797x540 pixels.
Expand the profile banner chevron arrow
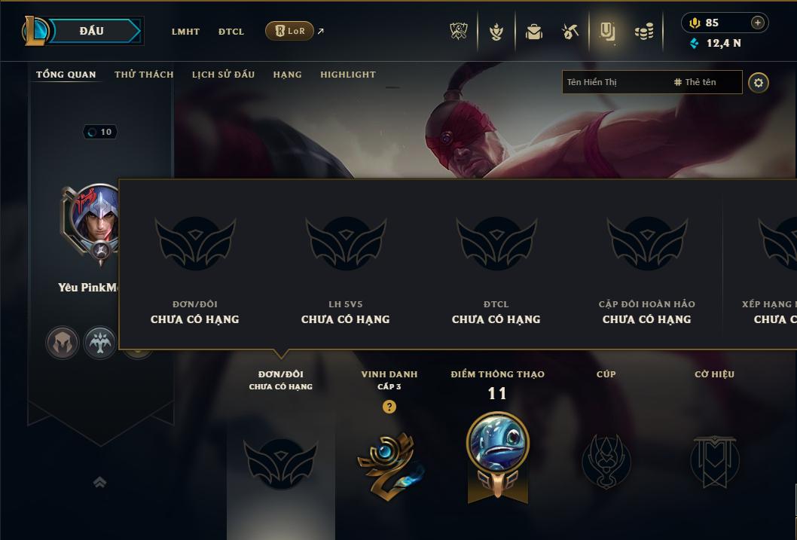tap(100, 482)
